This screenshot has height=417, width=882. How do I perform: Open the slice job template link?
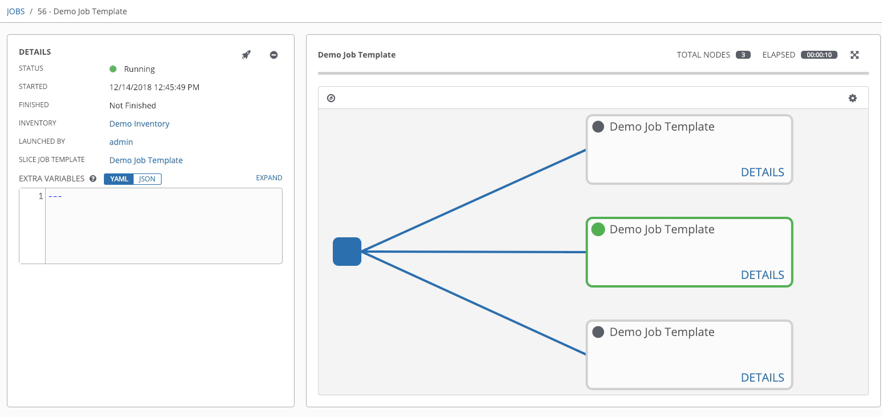[146, 160]
